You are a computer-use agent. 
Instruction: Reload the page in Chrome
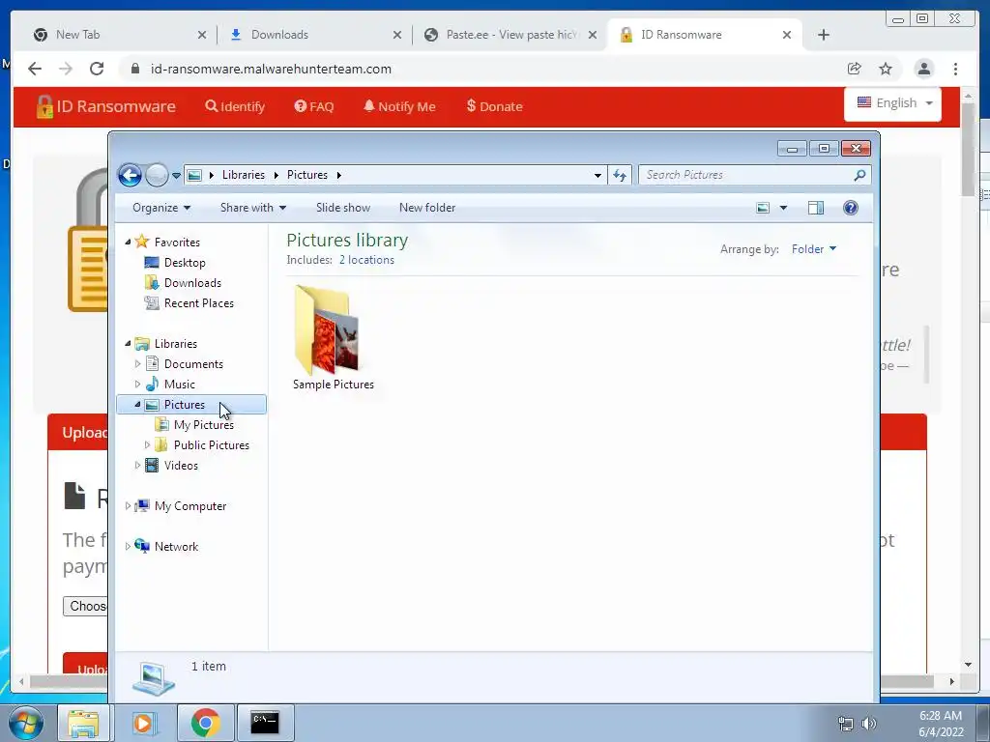coord(97,69)
